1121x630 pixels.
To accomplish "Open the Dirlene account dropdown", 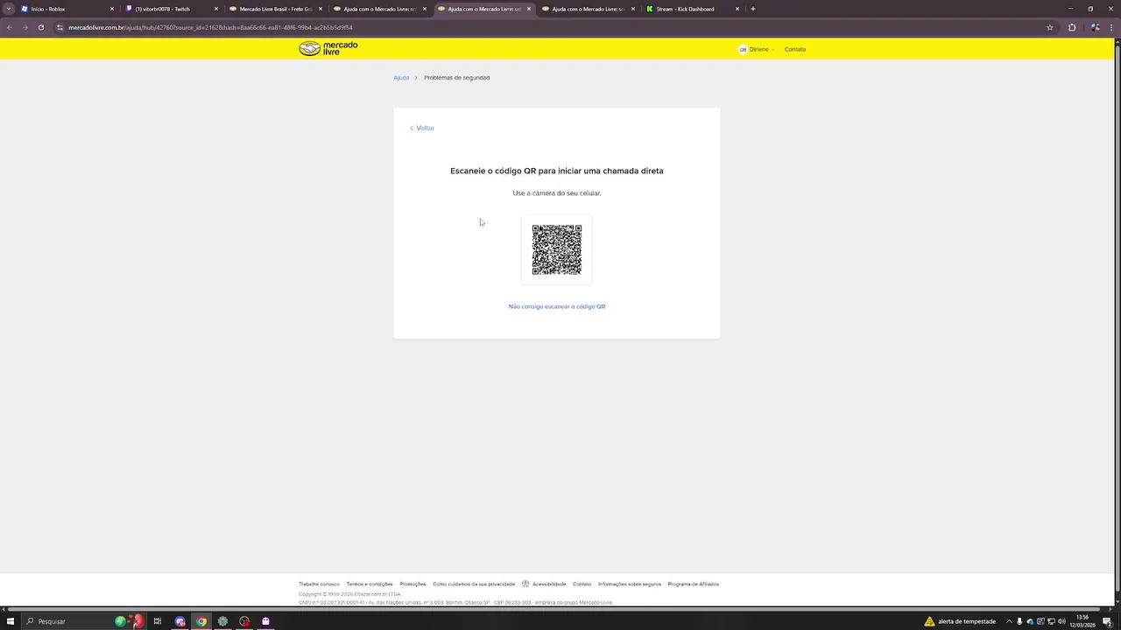I will click(x=757, y=49).
